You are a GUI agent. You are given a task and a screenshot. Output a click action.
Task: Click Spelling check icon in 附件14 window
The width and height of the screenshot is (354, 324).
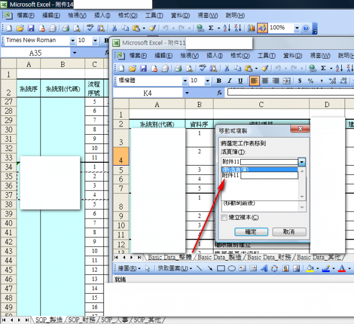coord(90,28)
